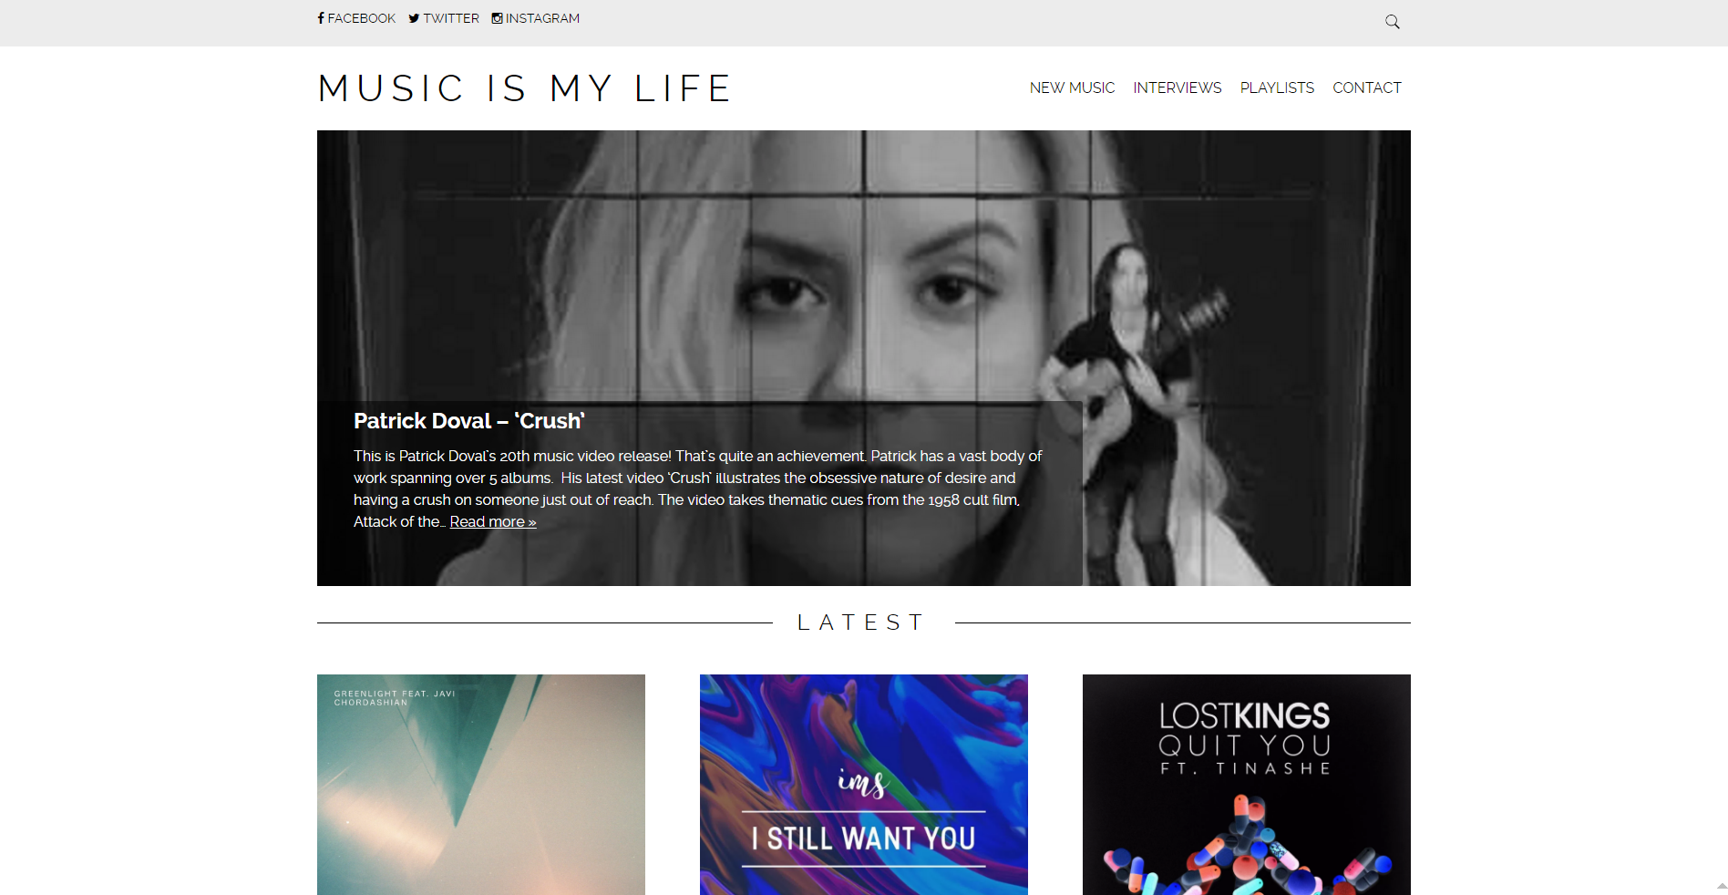
Task: Open the Instagram text link
Action: [x=542, y=18]
